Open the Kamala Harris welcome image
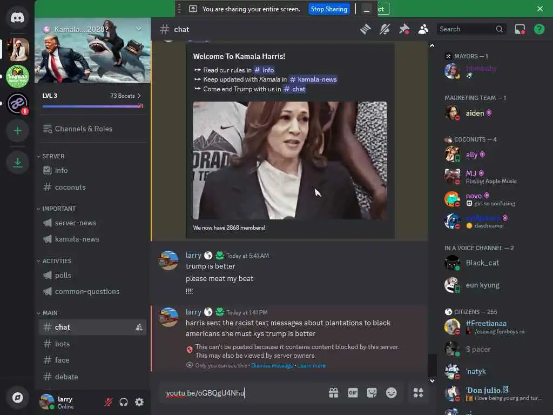The height and width of the screenshot is (415, 553). [289, 160]
